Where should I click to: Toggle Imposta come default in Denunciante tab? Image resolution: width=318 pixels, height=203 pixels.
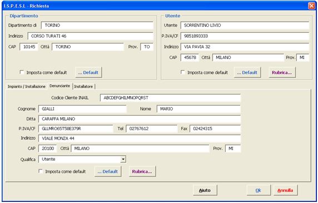tap(41, 171)
